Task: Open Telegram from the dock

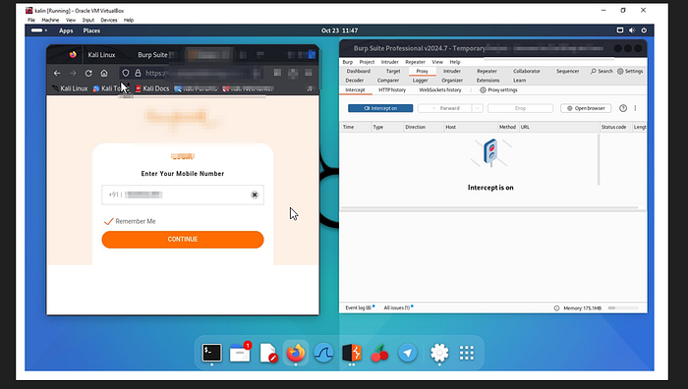Action: coord(408,353)
